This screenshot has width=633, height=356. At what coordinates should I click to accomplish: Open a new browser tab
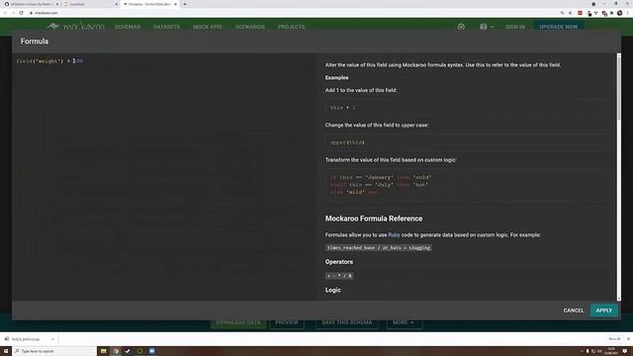click(x=185, y=4)
